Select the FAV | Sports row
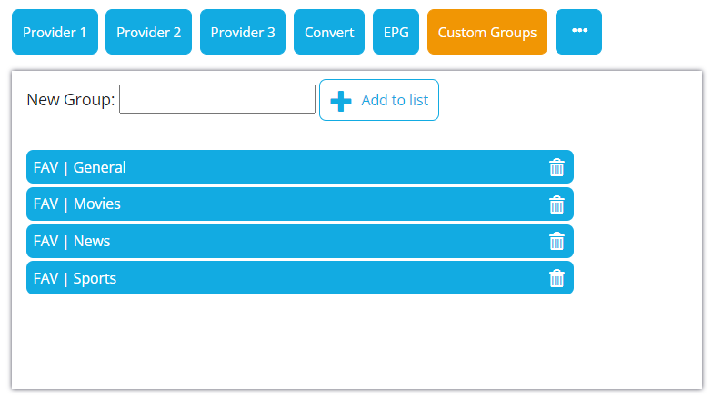The height and width of the screenshot is (398, 712). tap(300, 278)
